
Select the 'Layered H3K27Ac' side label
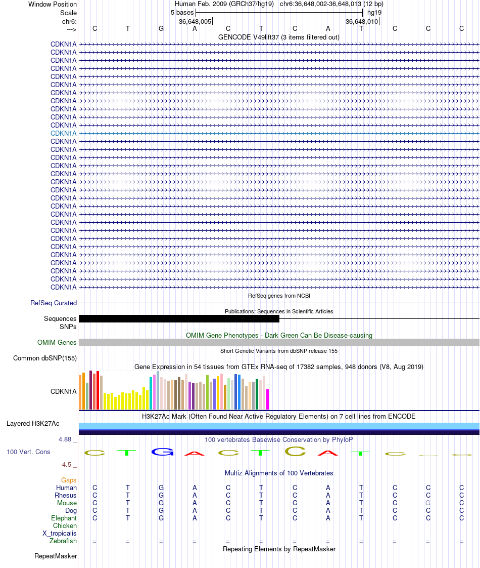[x=33, y=423]
